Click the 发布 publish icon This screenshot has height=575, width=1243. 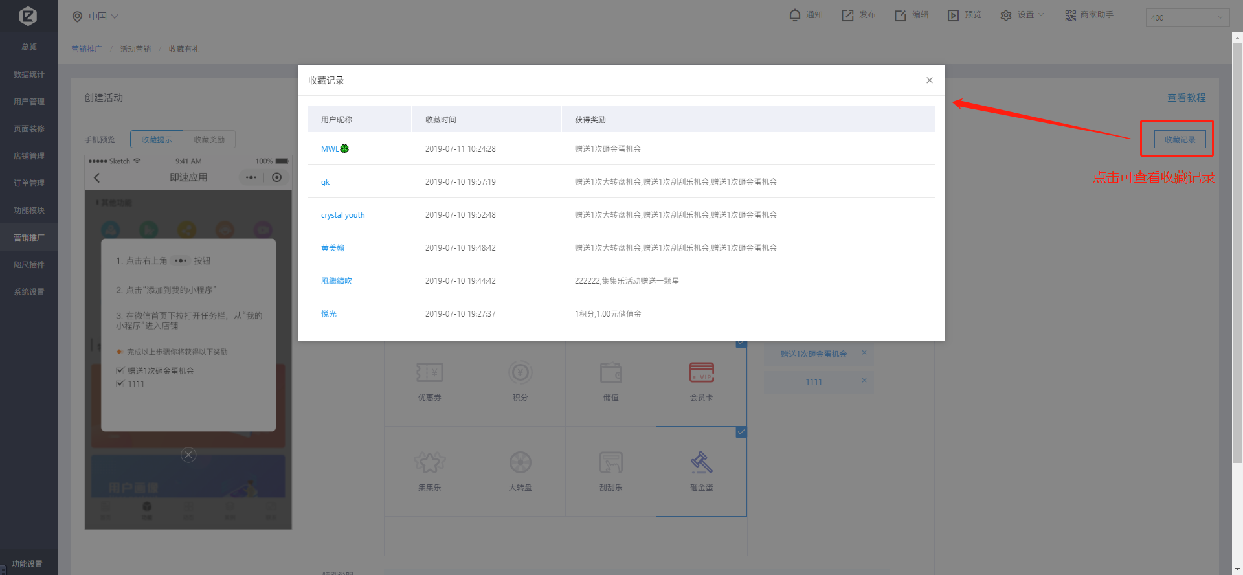[847, 16]
